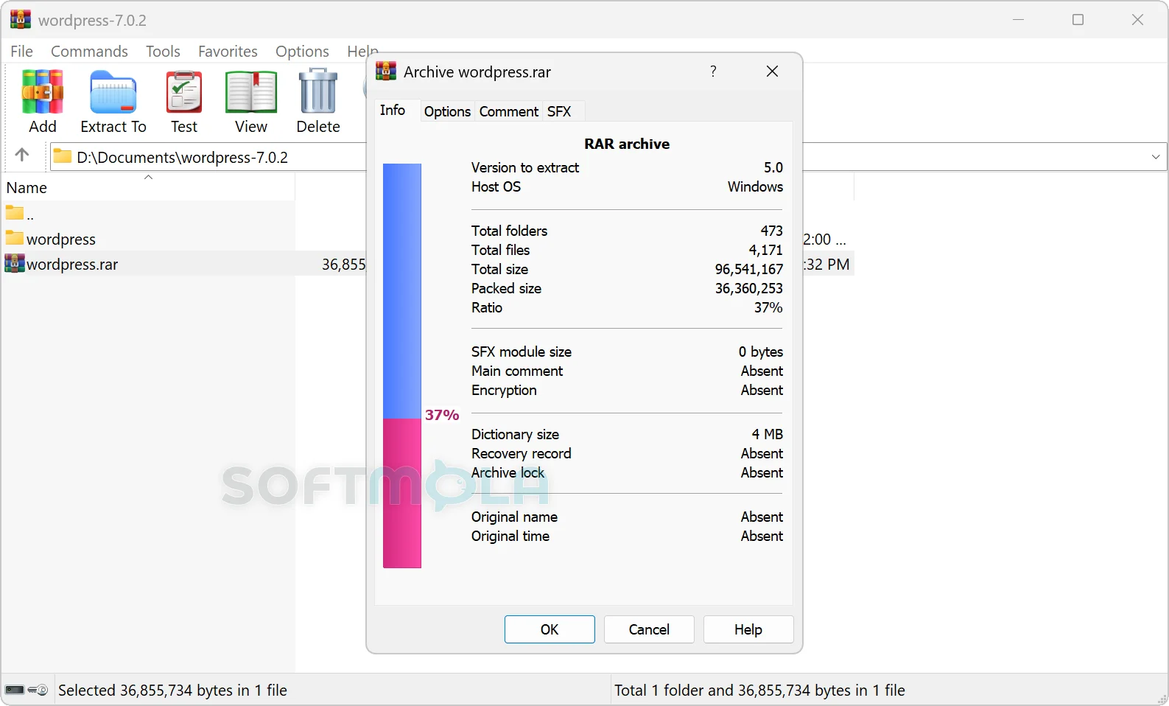
Task: Close the main WinRAR window
Action: (1138, 20)
